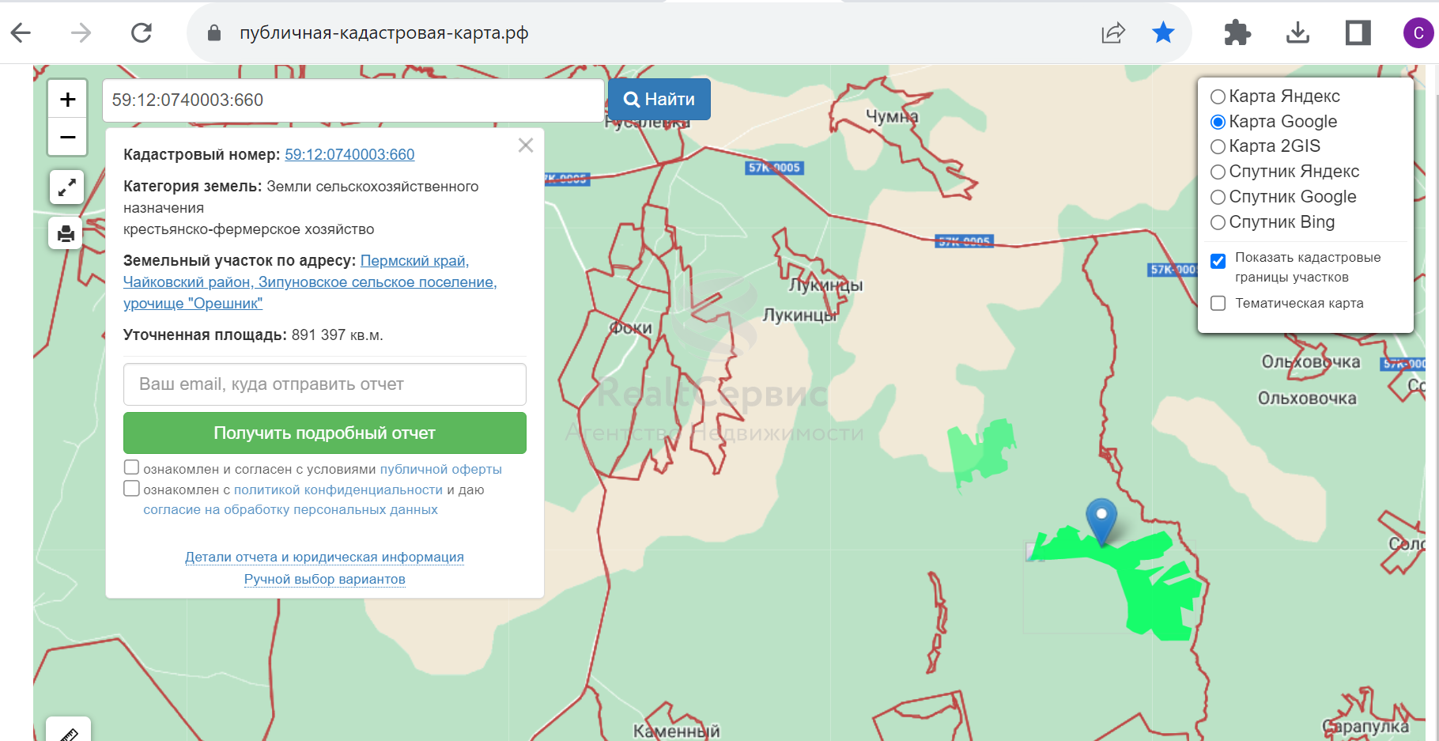The image size is (1439, 741).
Task: Reload the page
Action: coord(142,32)
